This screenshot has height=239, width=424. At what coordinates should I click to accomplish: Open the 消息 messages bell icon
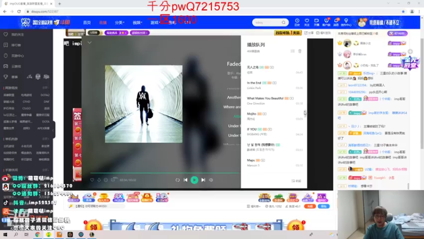click(336, 22)
